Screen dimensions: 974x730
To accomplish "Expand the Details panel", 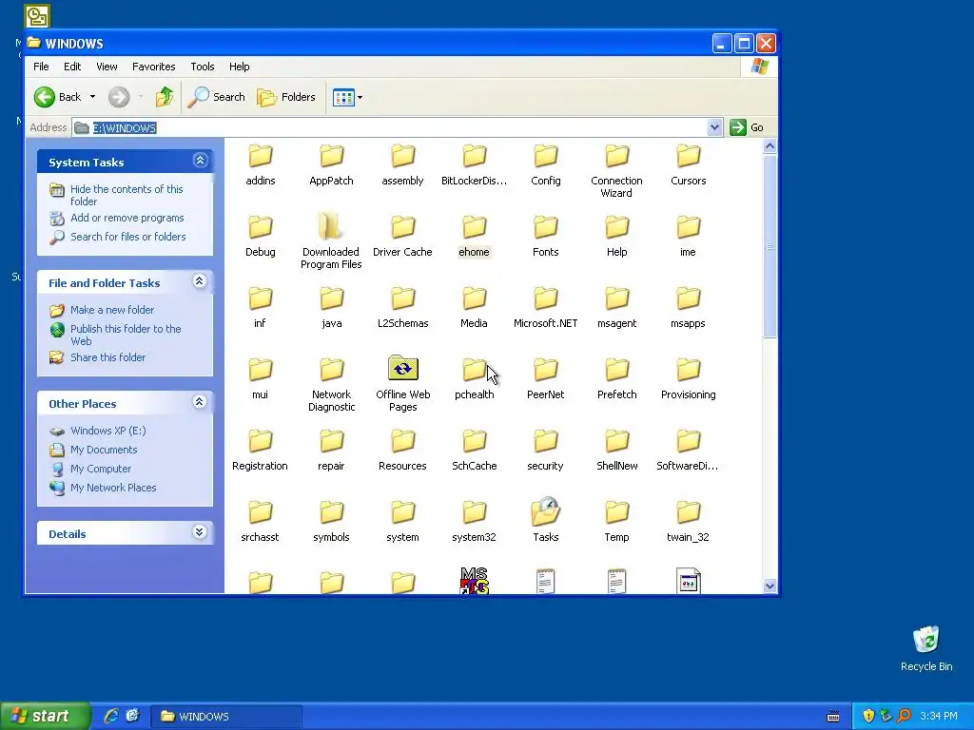I will (x=200, y=532).
